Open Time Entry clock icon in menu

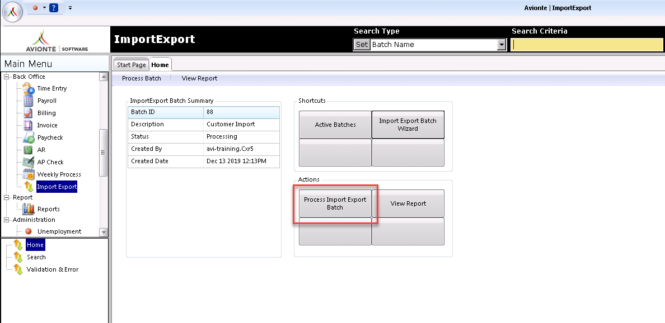click(x=29, y=88)
